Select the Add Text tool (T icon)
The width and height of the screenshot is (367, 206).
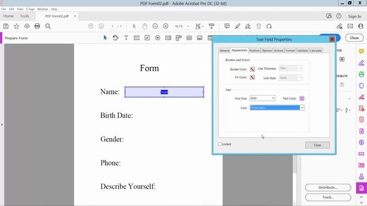pyautogui.click(x=126, y=38)
